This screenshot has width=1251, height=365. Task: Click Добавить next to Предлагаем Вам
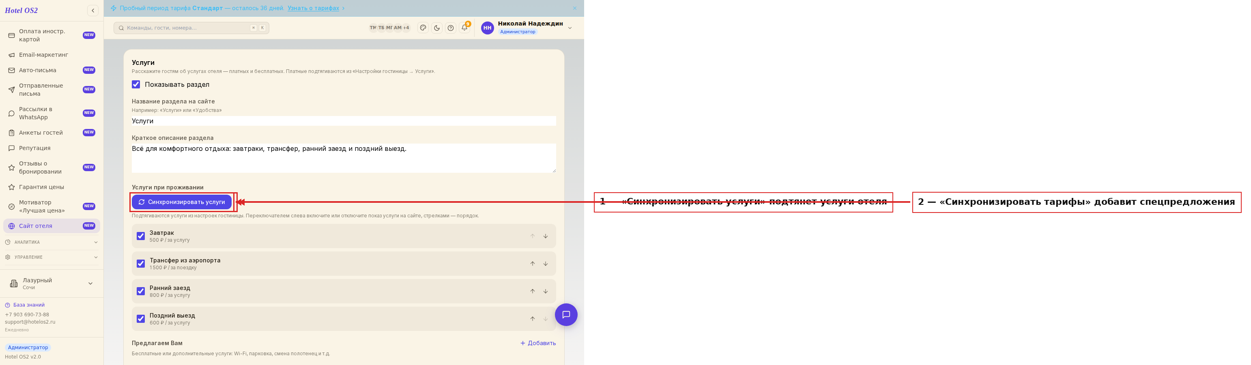[x=538, y=343]
